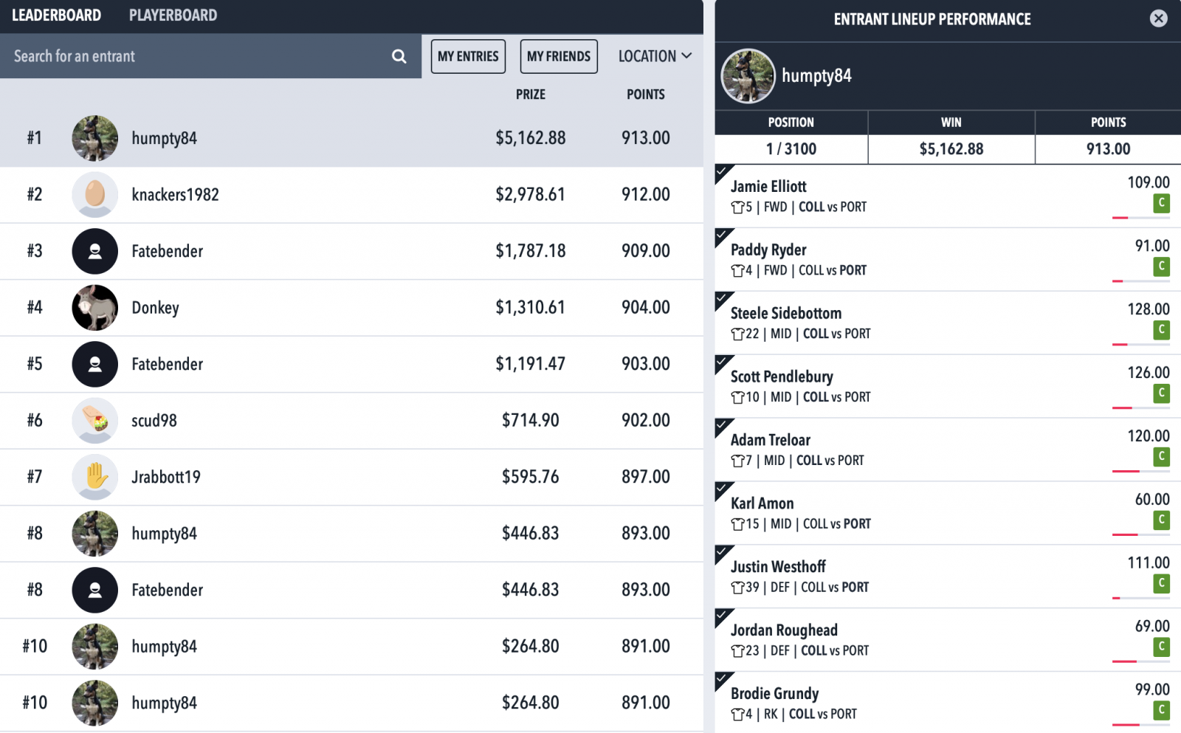The width and height of the screenshot is (1181, 733).
Task: Click the corner checkmark on Scott Pendlebury
Action: pyautogui.click(x=723, y=362)
